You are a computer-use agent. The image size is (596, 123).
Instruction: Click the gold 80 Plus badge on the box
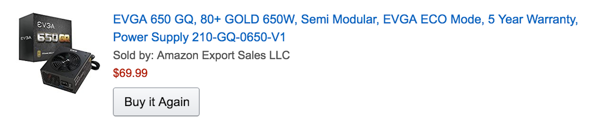pos(39,54)
